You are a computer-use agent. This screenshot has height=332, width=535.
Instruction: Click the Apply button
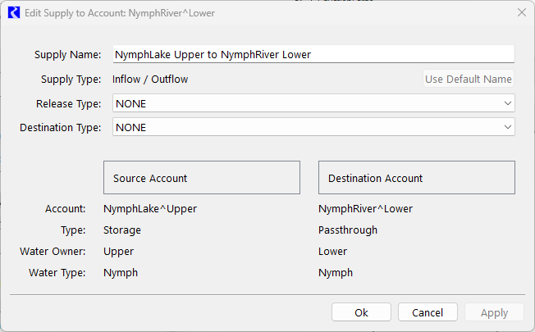[493, 312]
